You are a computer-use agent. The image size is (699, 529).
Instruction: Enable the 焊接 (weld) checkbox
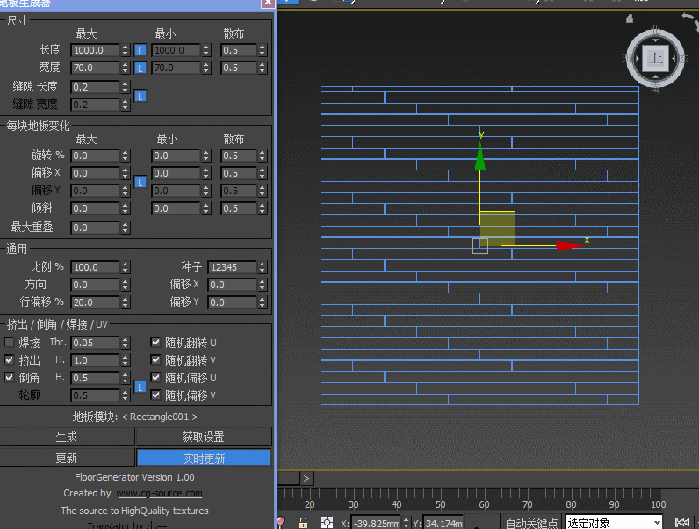tap(10, 342)
